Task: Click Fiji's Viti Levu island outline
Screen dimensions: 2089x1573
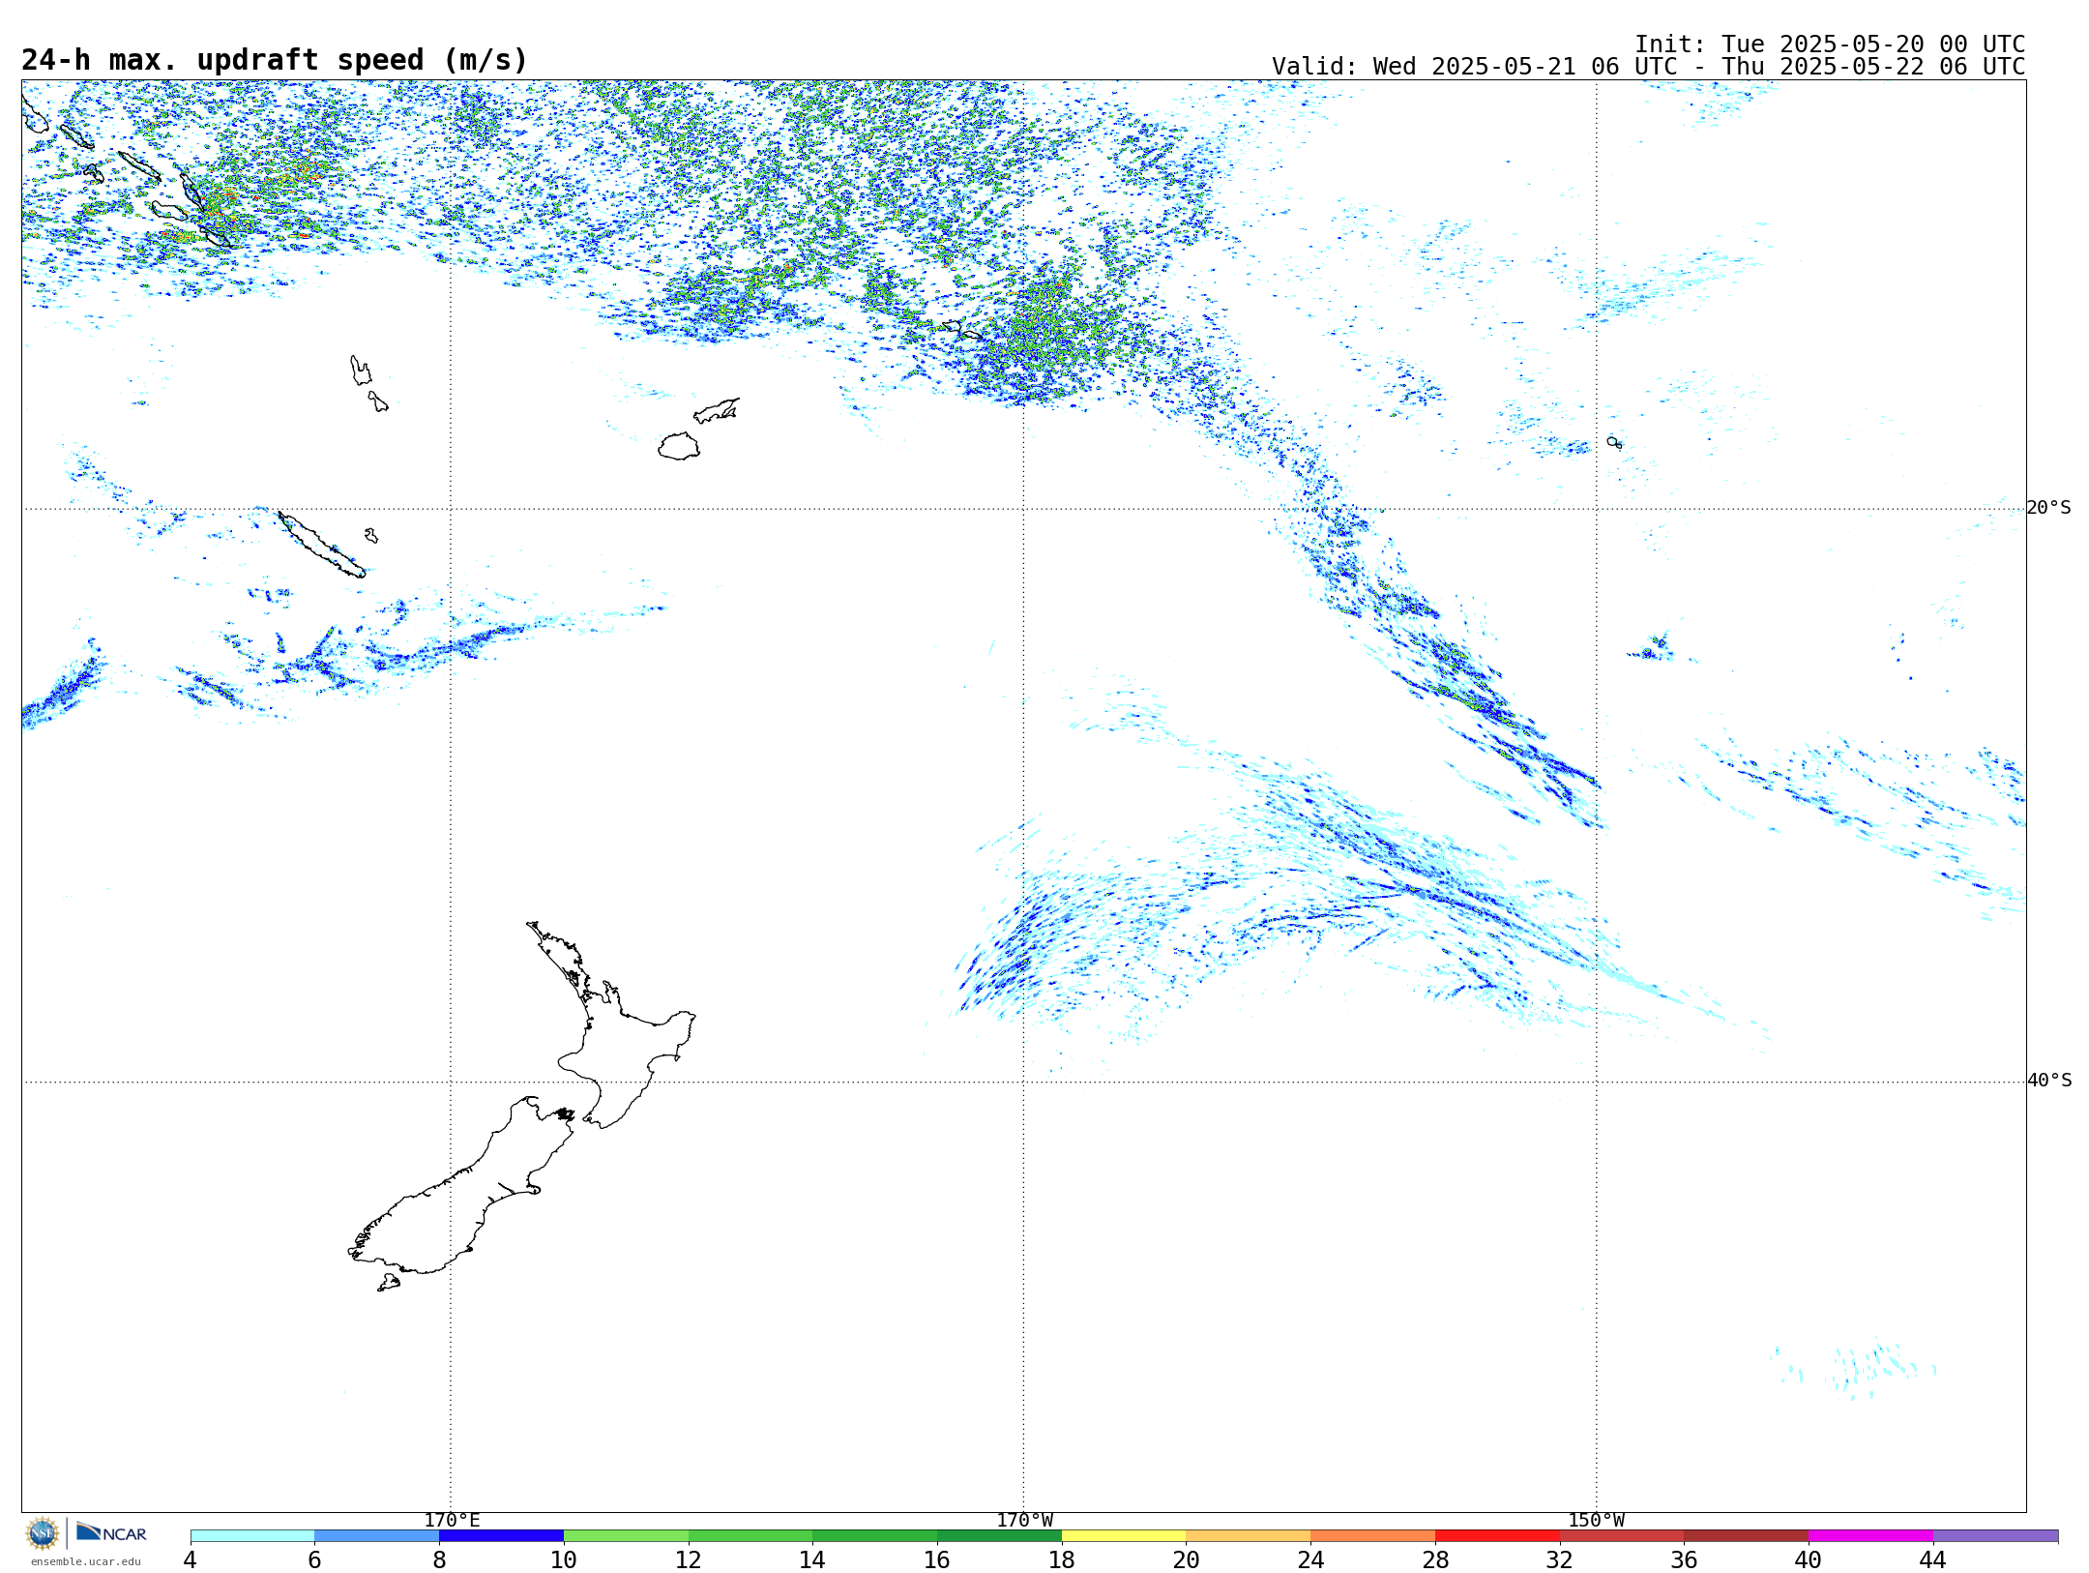Action: pos(679,446)
